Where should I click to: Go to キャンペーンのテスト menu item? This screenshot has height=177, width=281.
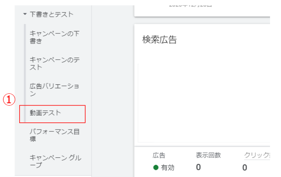click(54, 63)
